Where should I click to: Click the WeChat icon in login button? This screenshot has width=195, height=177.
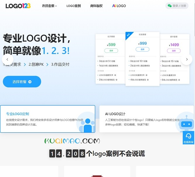coord(170,6)
